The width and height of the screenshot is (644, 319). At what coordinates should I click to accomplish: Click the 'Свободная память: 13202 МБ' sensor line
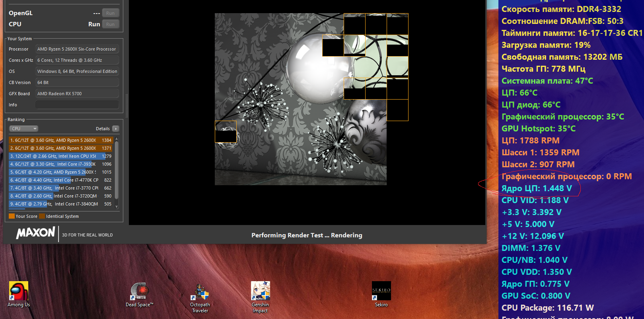pyautogui.click(x=562, y=57)
